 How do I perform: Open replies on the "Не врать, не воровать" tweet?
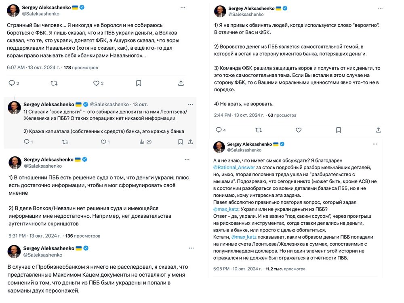(219, 130)
